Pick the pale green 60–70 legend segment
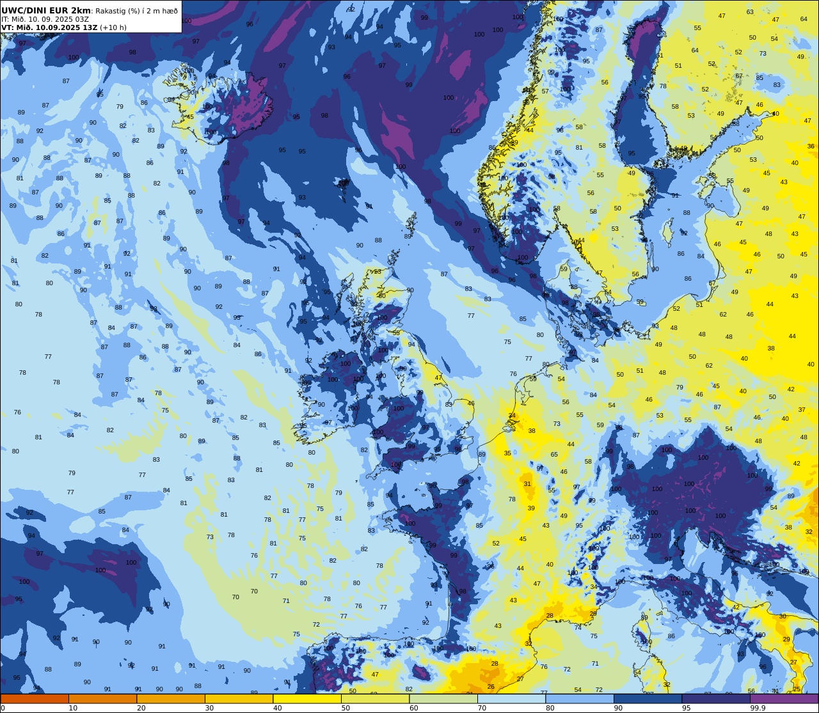The height and width of the screenshot is (713, 819). point(443,698)
